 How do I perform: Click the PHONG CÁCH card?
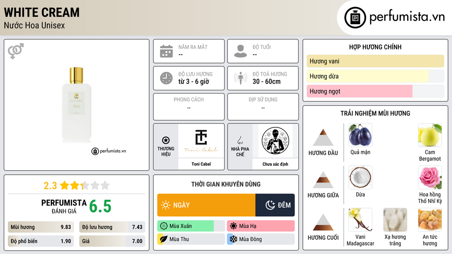click(189, 107)
